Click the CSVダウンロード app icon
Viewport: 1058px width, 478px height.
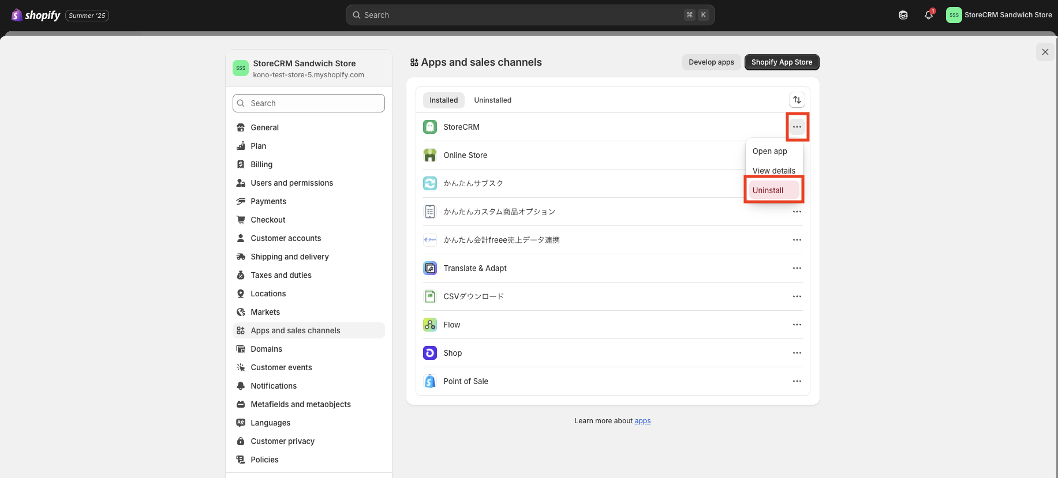[x=430, y=296]
